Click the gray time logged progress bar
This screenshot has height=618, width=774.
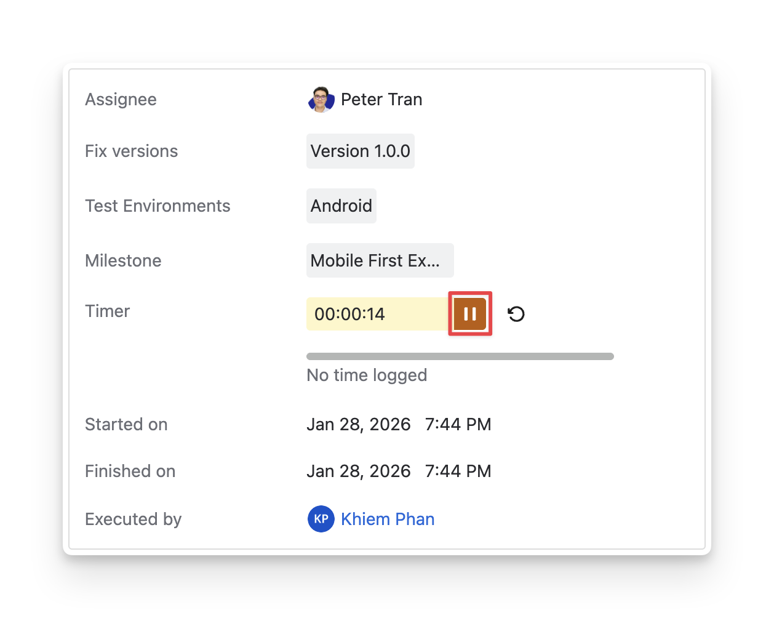click(460, 356)
